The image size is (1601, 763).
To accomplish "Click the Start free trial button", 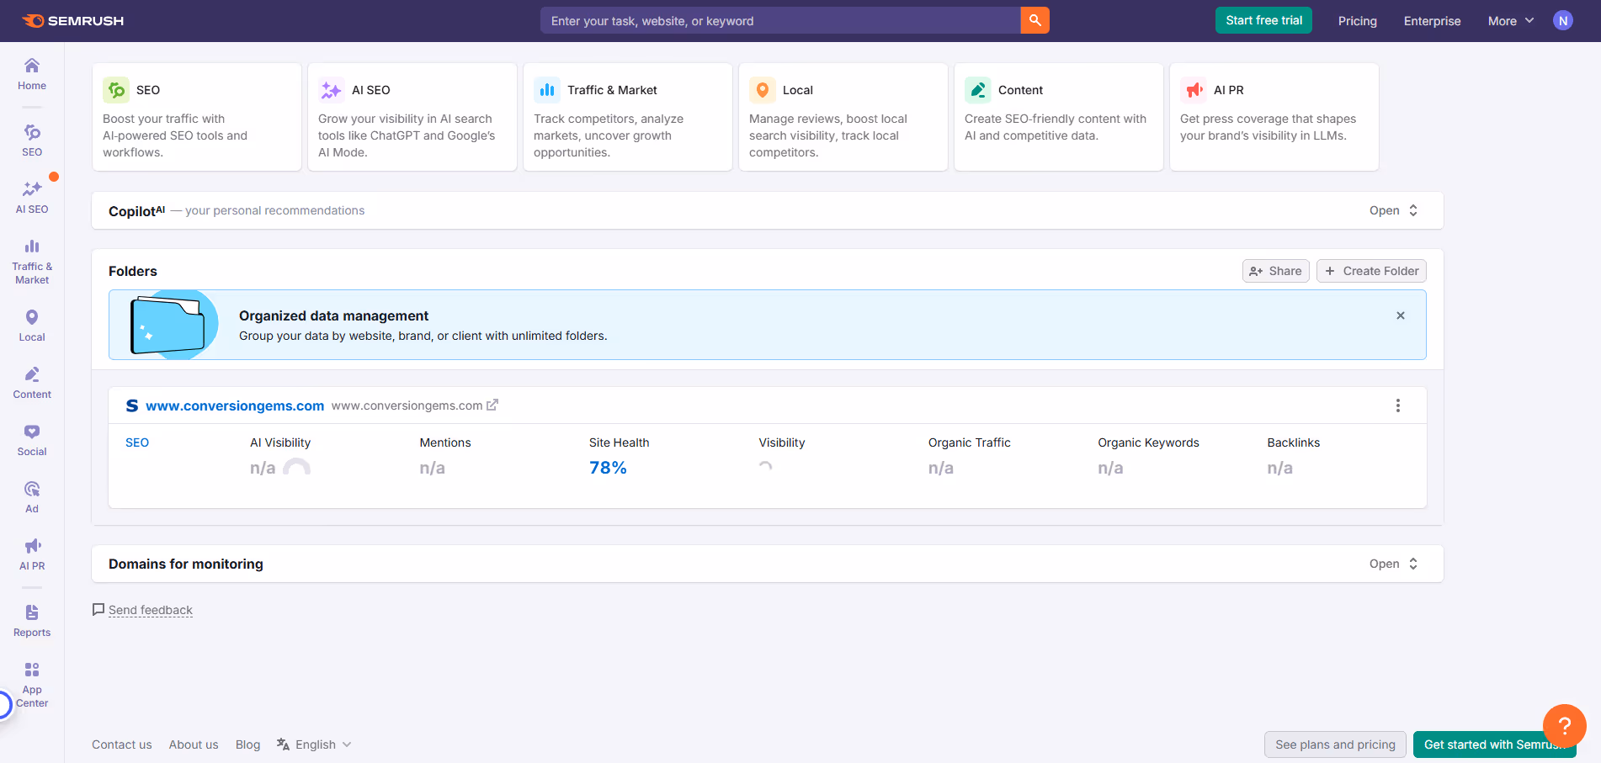I will coord(1263,20).
